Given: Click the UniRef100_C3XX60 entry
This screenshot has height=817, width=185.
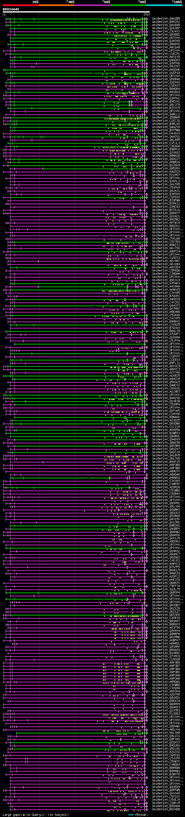Looking at the screenshot, I should coord(166,481).
